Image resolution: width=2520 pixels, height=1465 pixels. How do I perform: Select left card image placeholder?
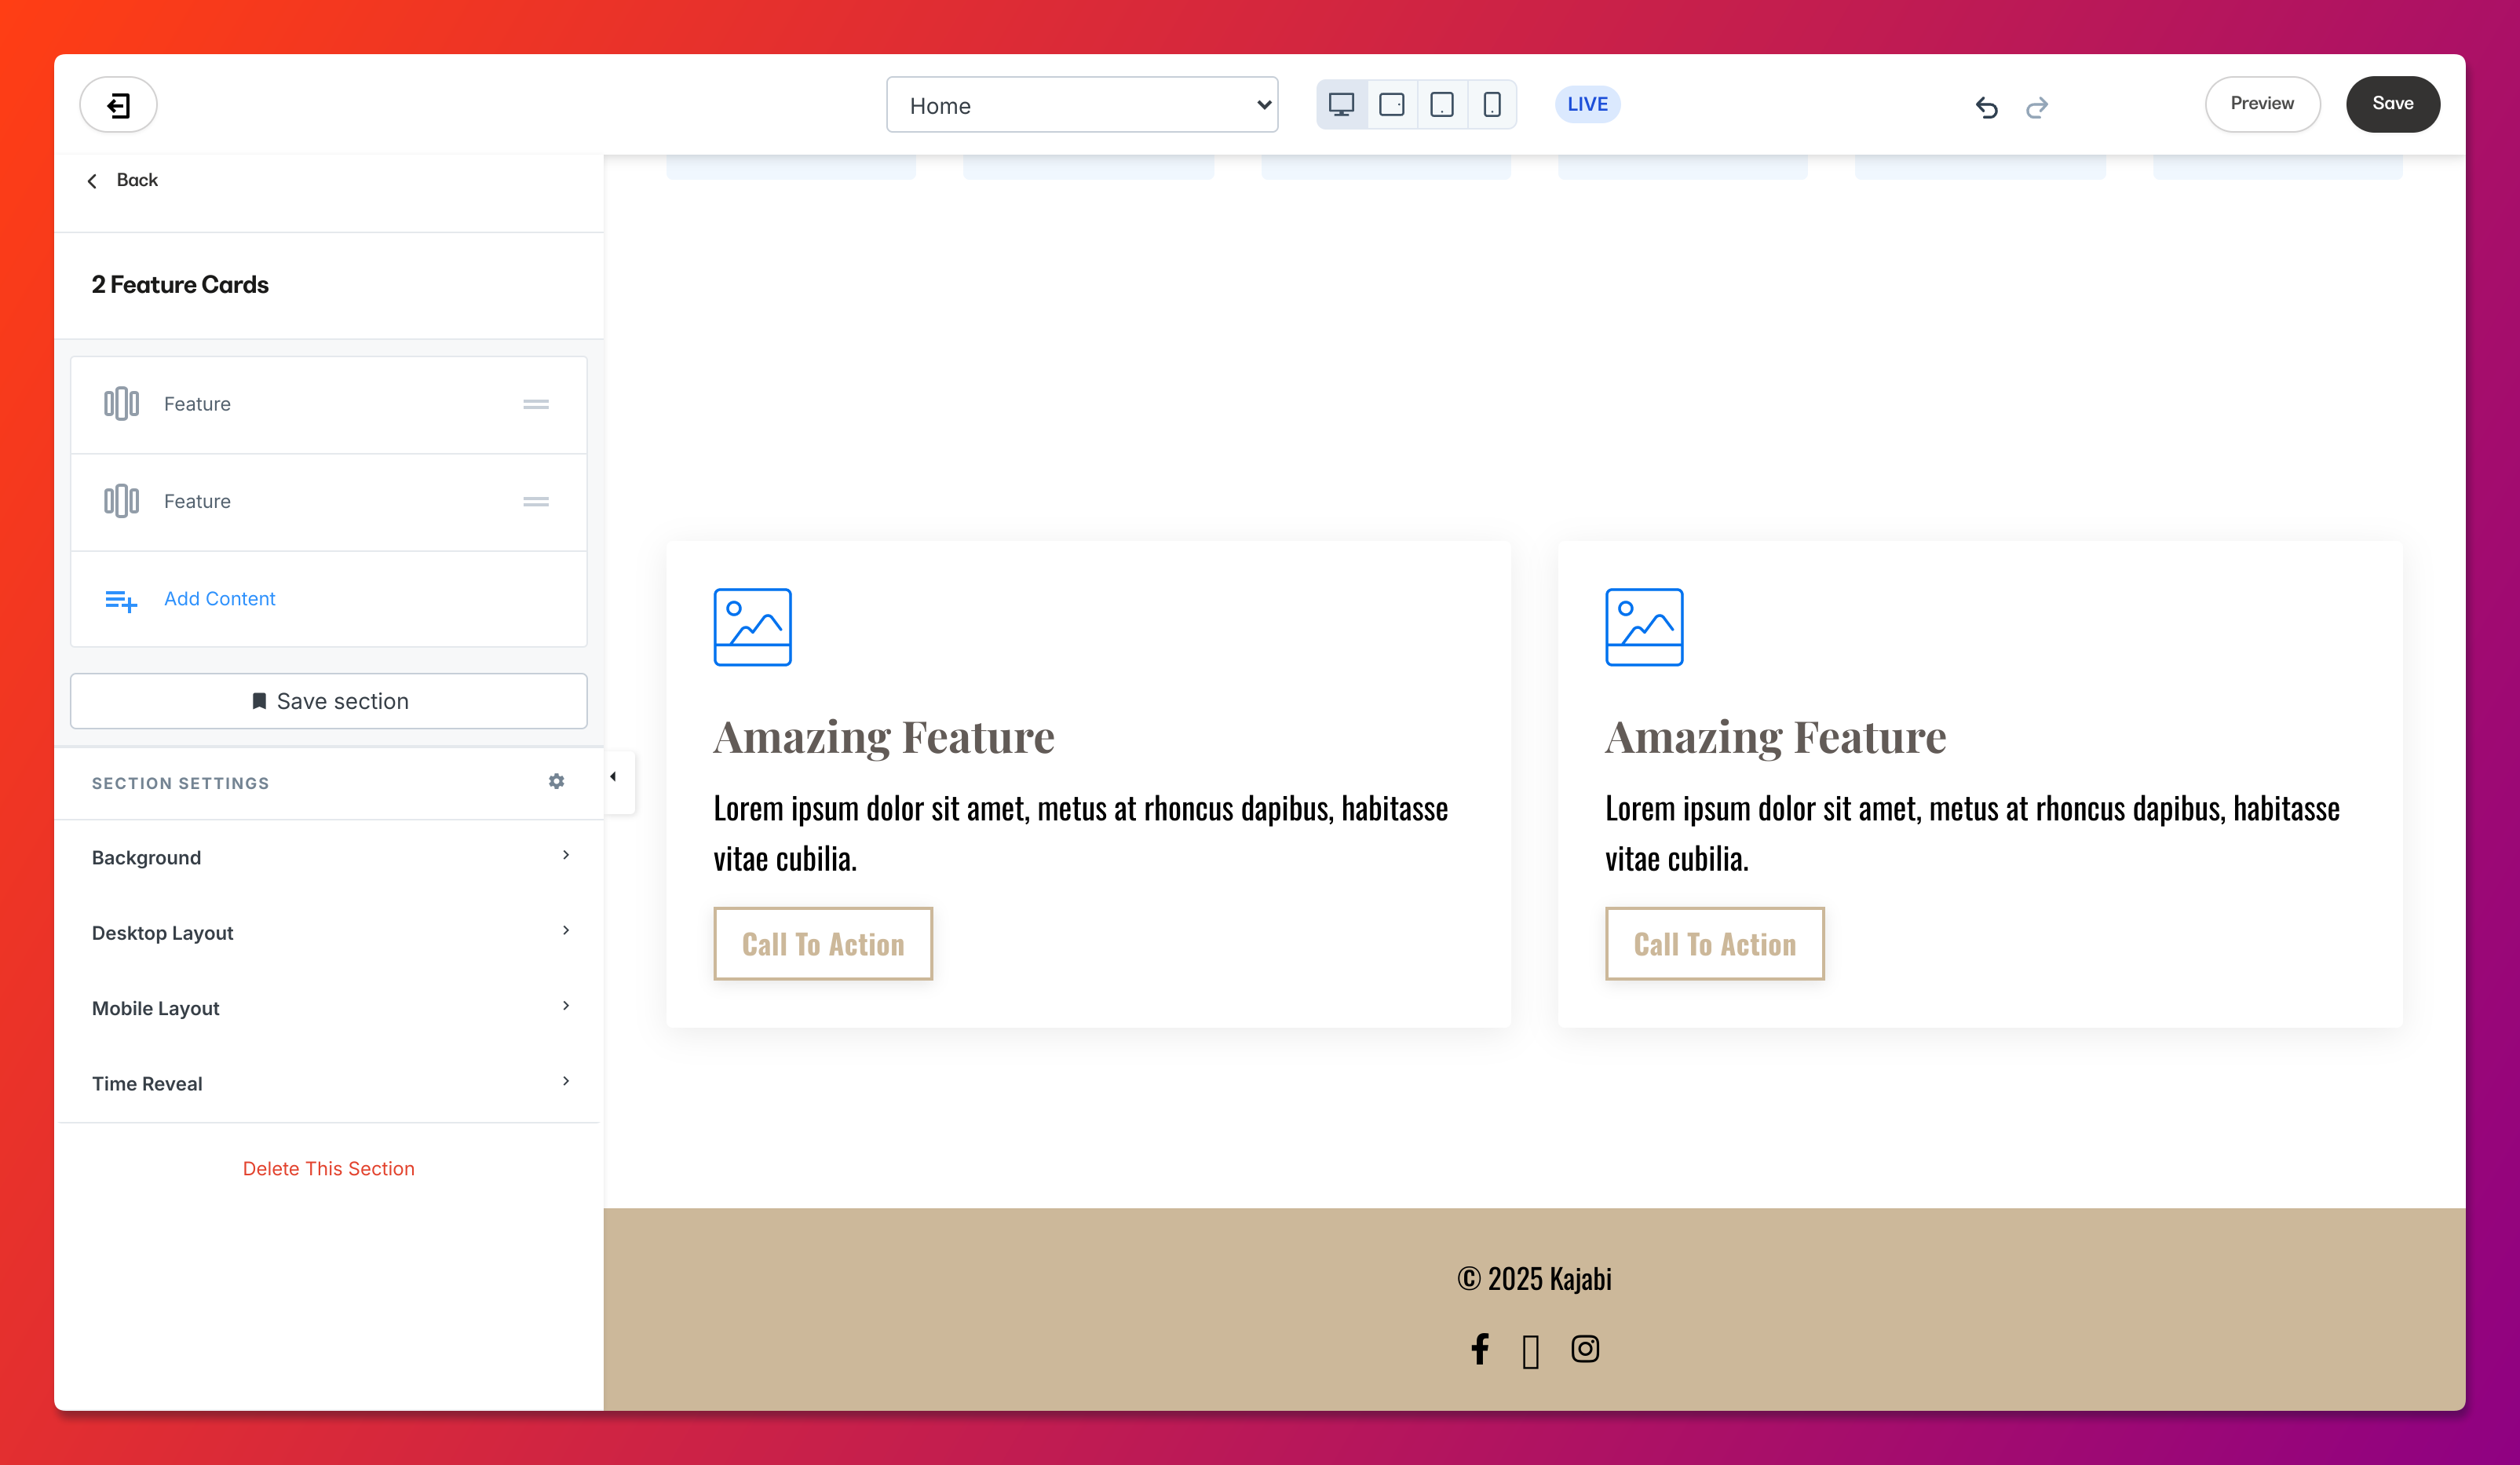tap(752, 627)
